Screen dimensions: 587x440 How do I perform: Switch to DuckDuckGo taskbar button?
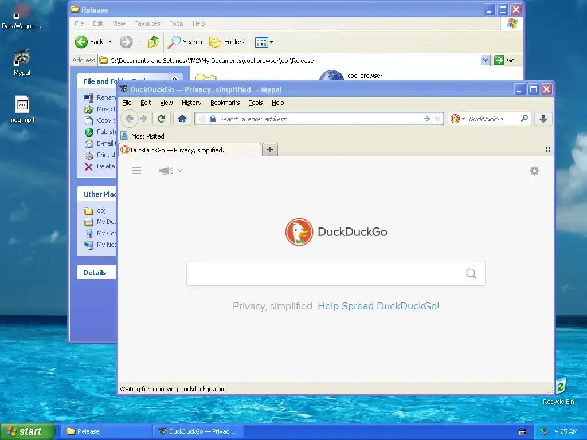pos(198,431)
